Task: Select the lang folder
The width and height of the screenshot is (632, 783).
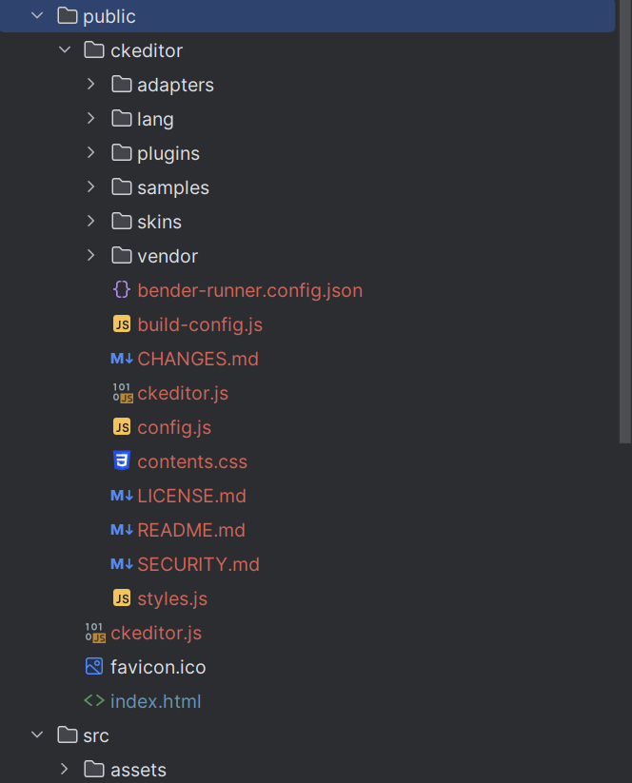Action: [x=156, y=118]
